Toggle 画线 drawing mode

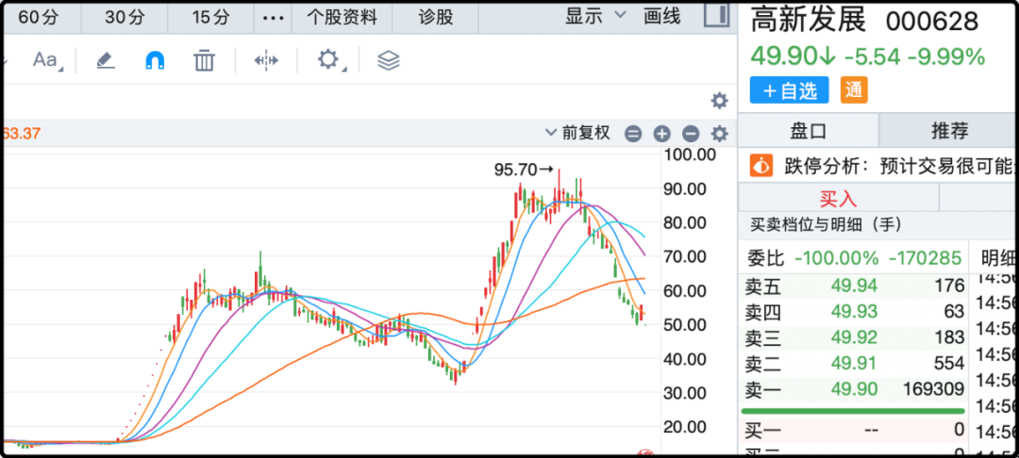661,16
